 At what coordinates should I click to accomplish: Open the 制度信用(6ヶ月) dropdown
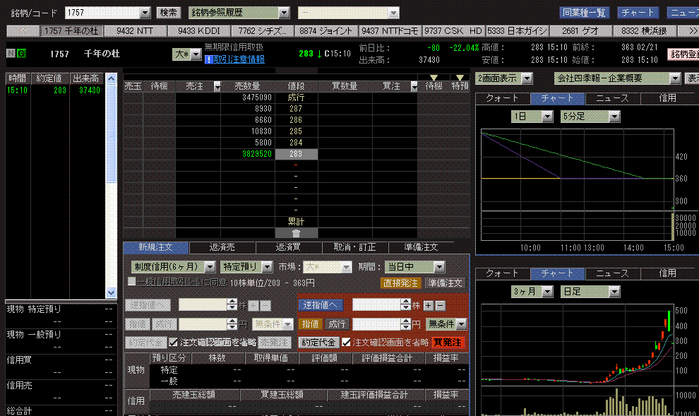[x=210, y=267]
